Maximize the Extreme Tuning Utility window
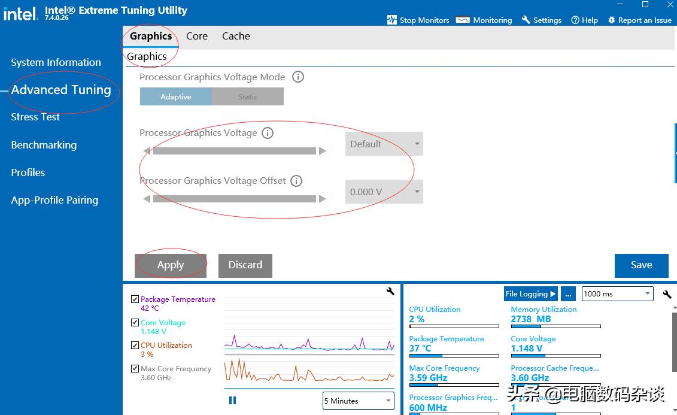Image resolution: width=677 pixels, height=415 pixels. click(x=645, y=4)
